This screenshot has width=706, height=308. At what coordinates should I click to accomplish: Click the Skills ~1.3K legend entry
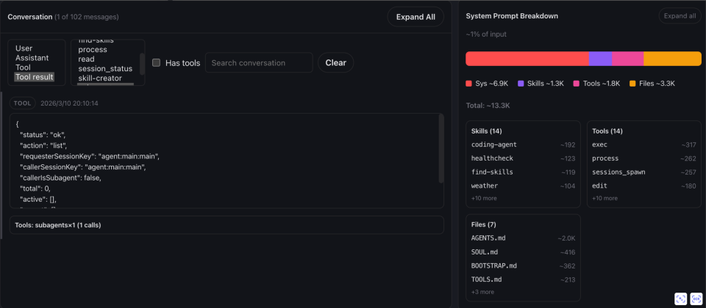(541, 84)
